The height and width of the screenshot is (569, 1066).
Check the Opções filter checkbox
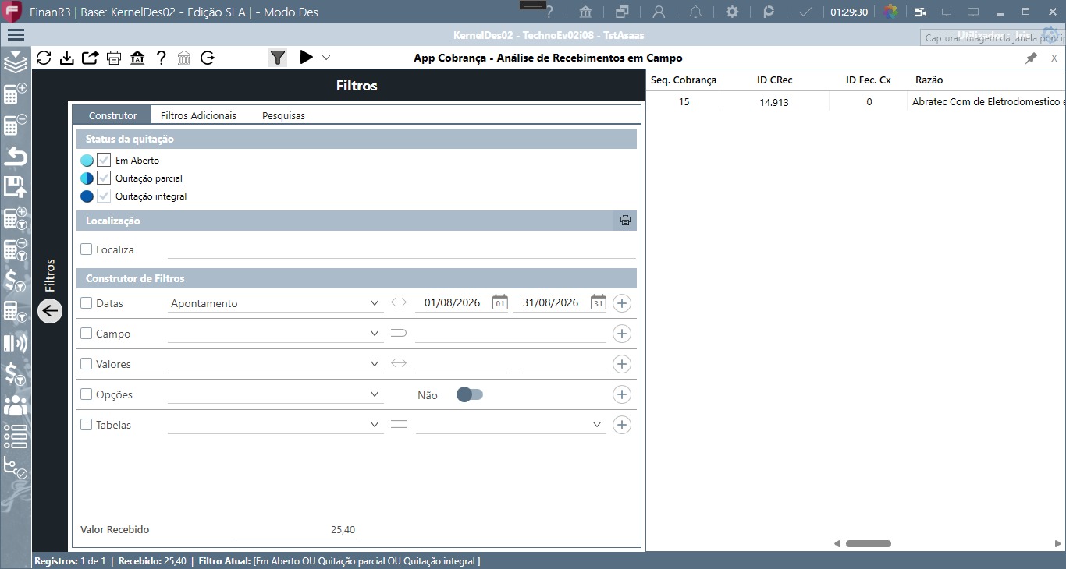(x=87, y=394)
